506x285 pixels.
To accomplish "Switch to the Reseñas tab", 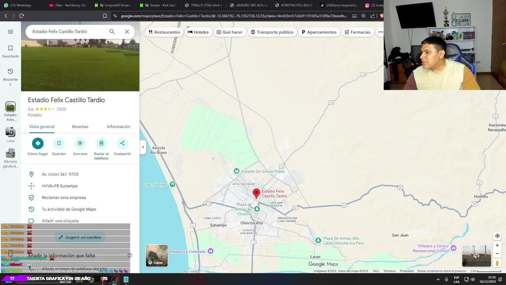I will 80,127.
